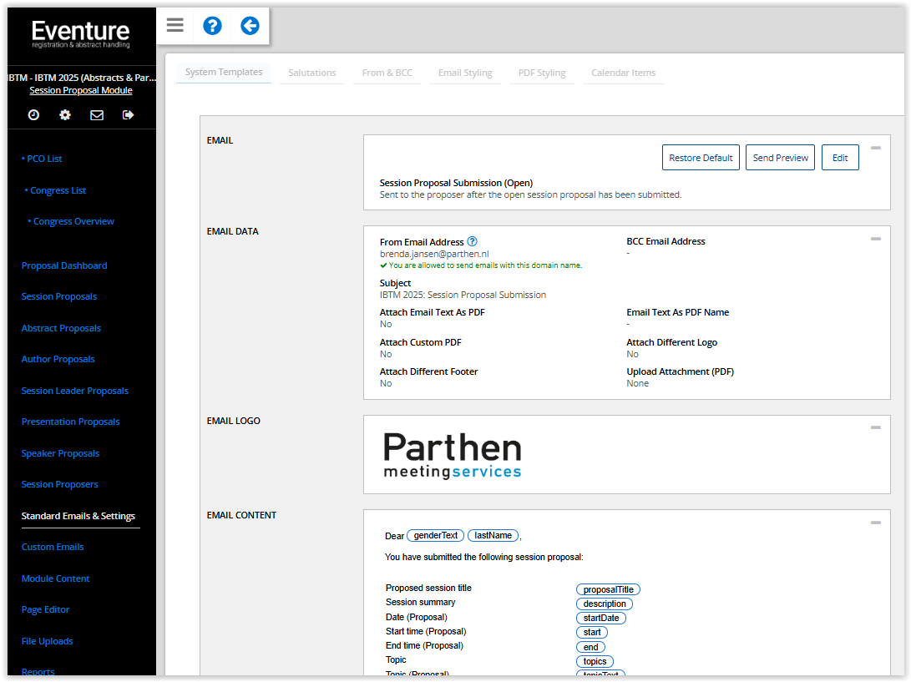The width and height of the screenshot is (911, 682).
Task: Click the envelope icon in the sidebar
Action: 97,115
